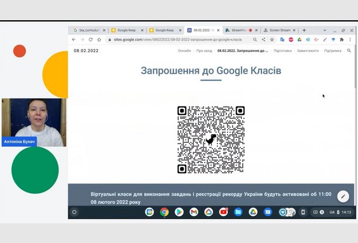Open Chrome from the shelf
The width and height of the screenshot is (358, 243).
tap(164, 212)
